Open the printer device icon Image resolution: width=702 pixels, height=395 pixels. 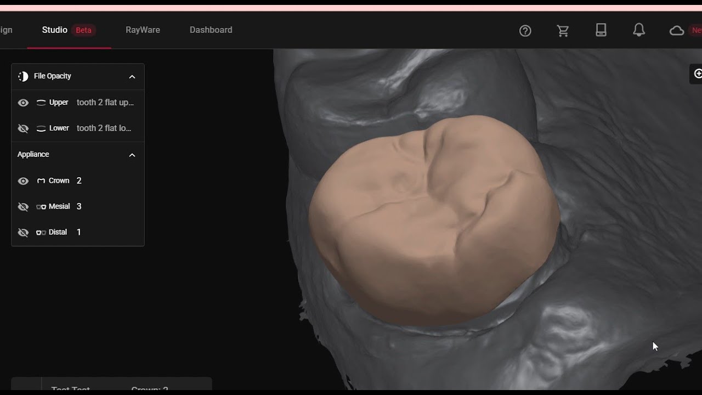point(601,30)
